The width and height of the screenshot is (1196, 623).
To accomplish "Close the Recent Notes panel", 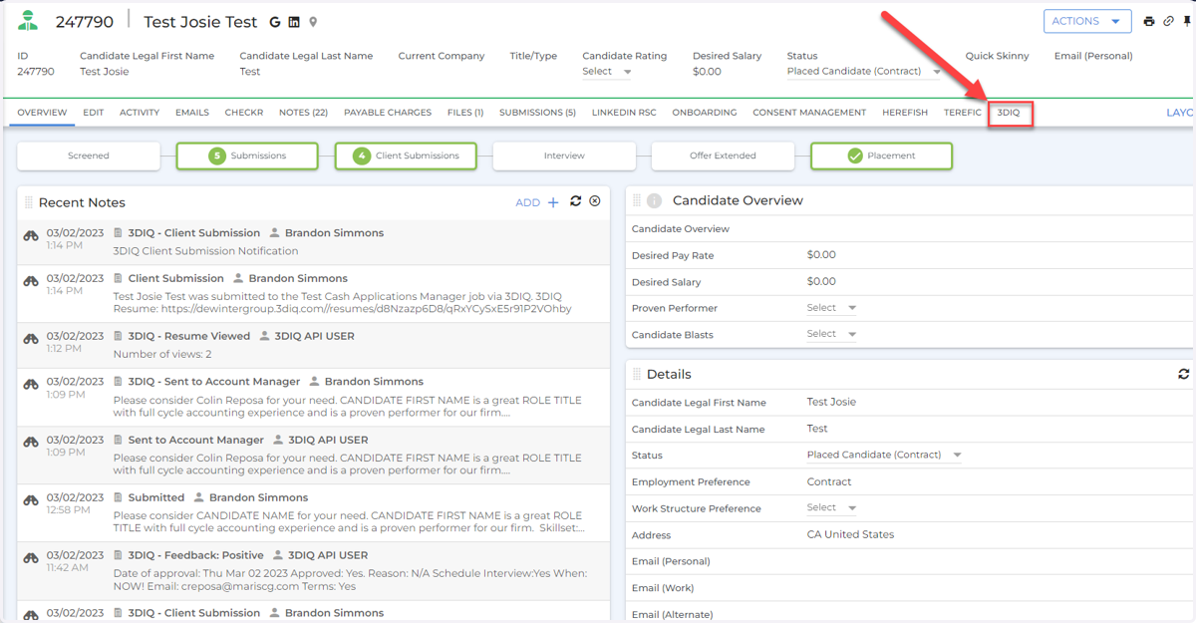I will point(595,201).
